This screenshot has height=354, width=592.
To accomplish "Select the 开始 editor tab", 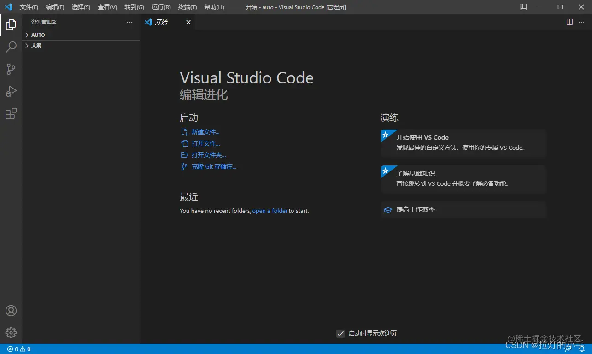I will pos(168,22).
